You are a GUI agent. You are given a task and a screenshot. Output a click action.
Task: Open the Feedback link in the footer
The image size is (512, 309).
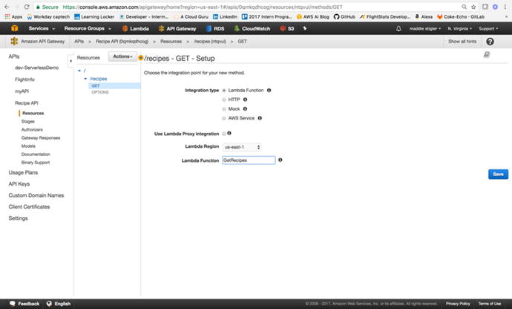(x=24, y=304)
